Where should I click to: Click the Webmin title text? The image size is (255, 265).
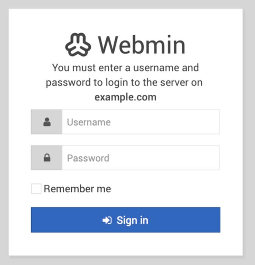pos(141,45)
